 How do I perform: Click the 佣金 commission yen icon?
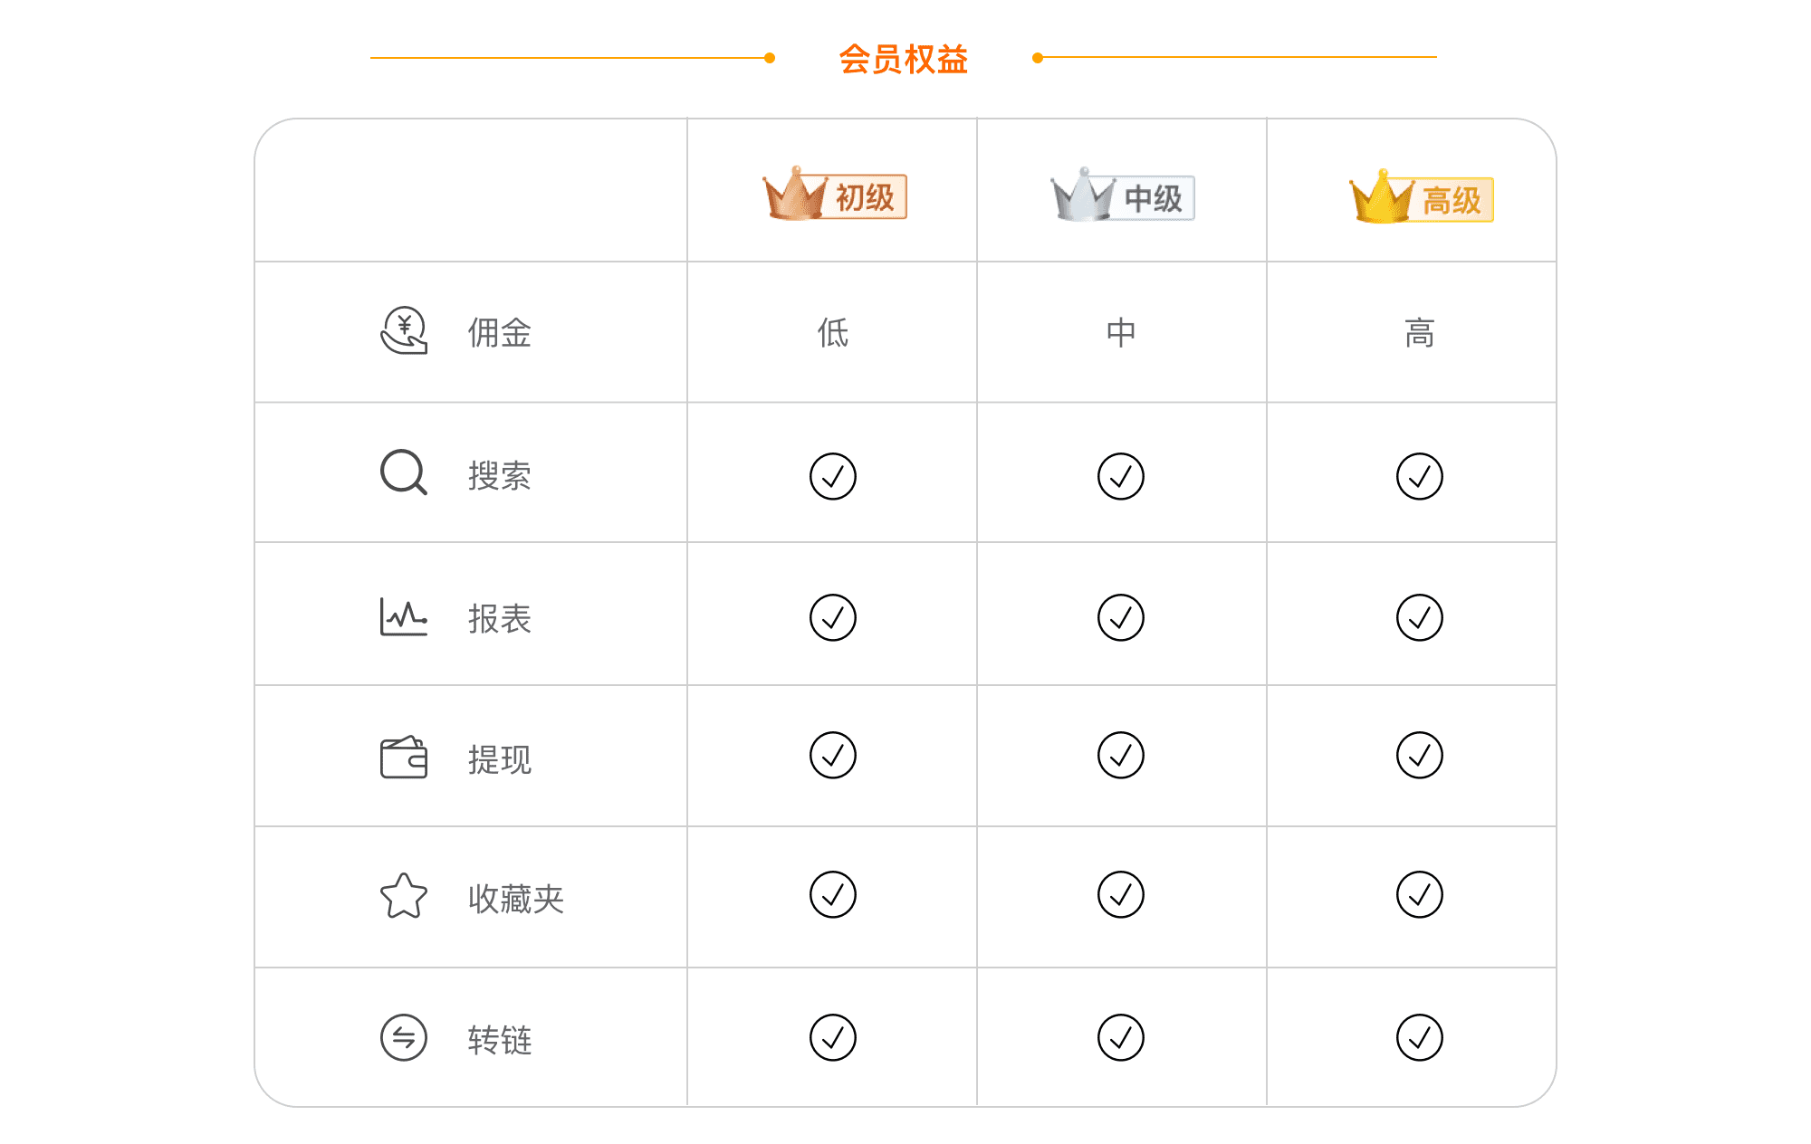click(x=404, y=330)
